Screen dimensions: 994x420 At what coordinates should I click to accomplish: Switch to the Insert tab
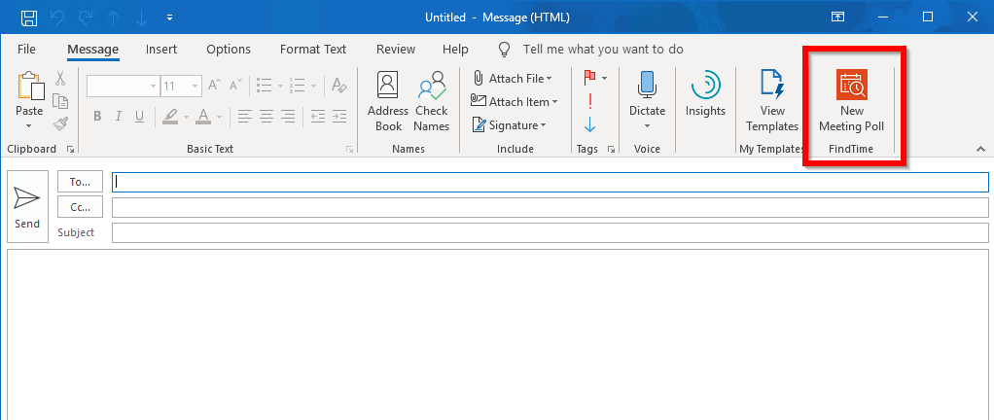click(161, 50)
